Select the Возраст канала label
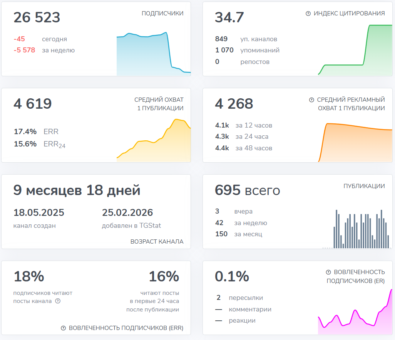 (x=157, y=242)
